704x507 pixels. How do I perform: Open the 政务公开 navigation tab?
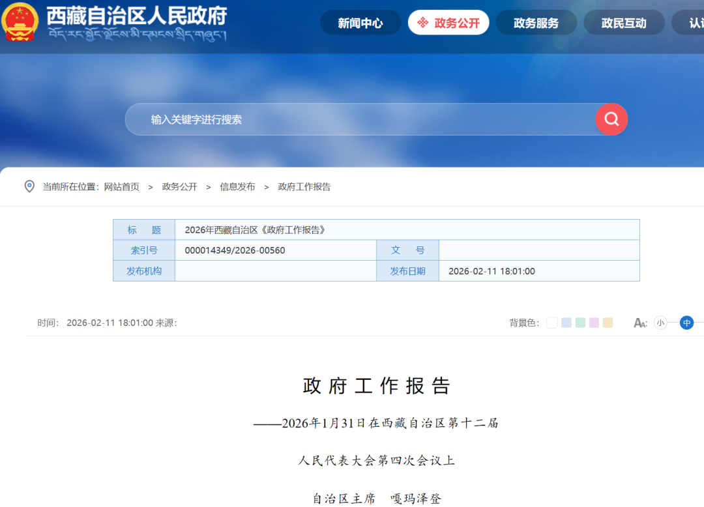click(x=448, y=23)
